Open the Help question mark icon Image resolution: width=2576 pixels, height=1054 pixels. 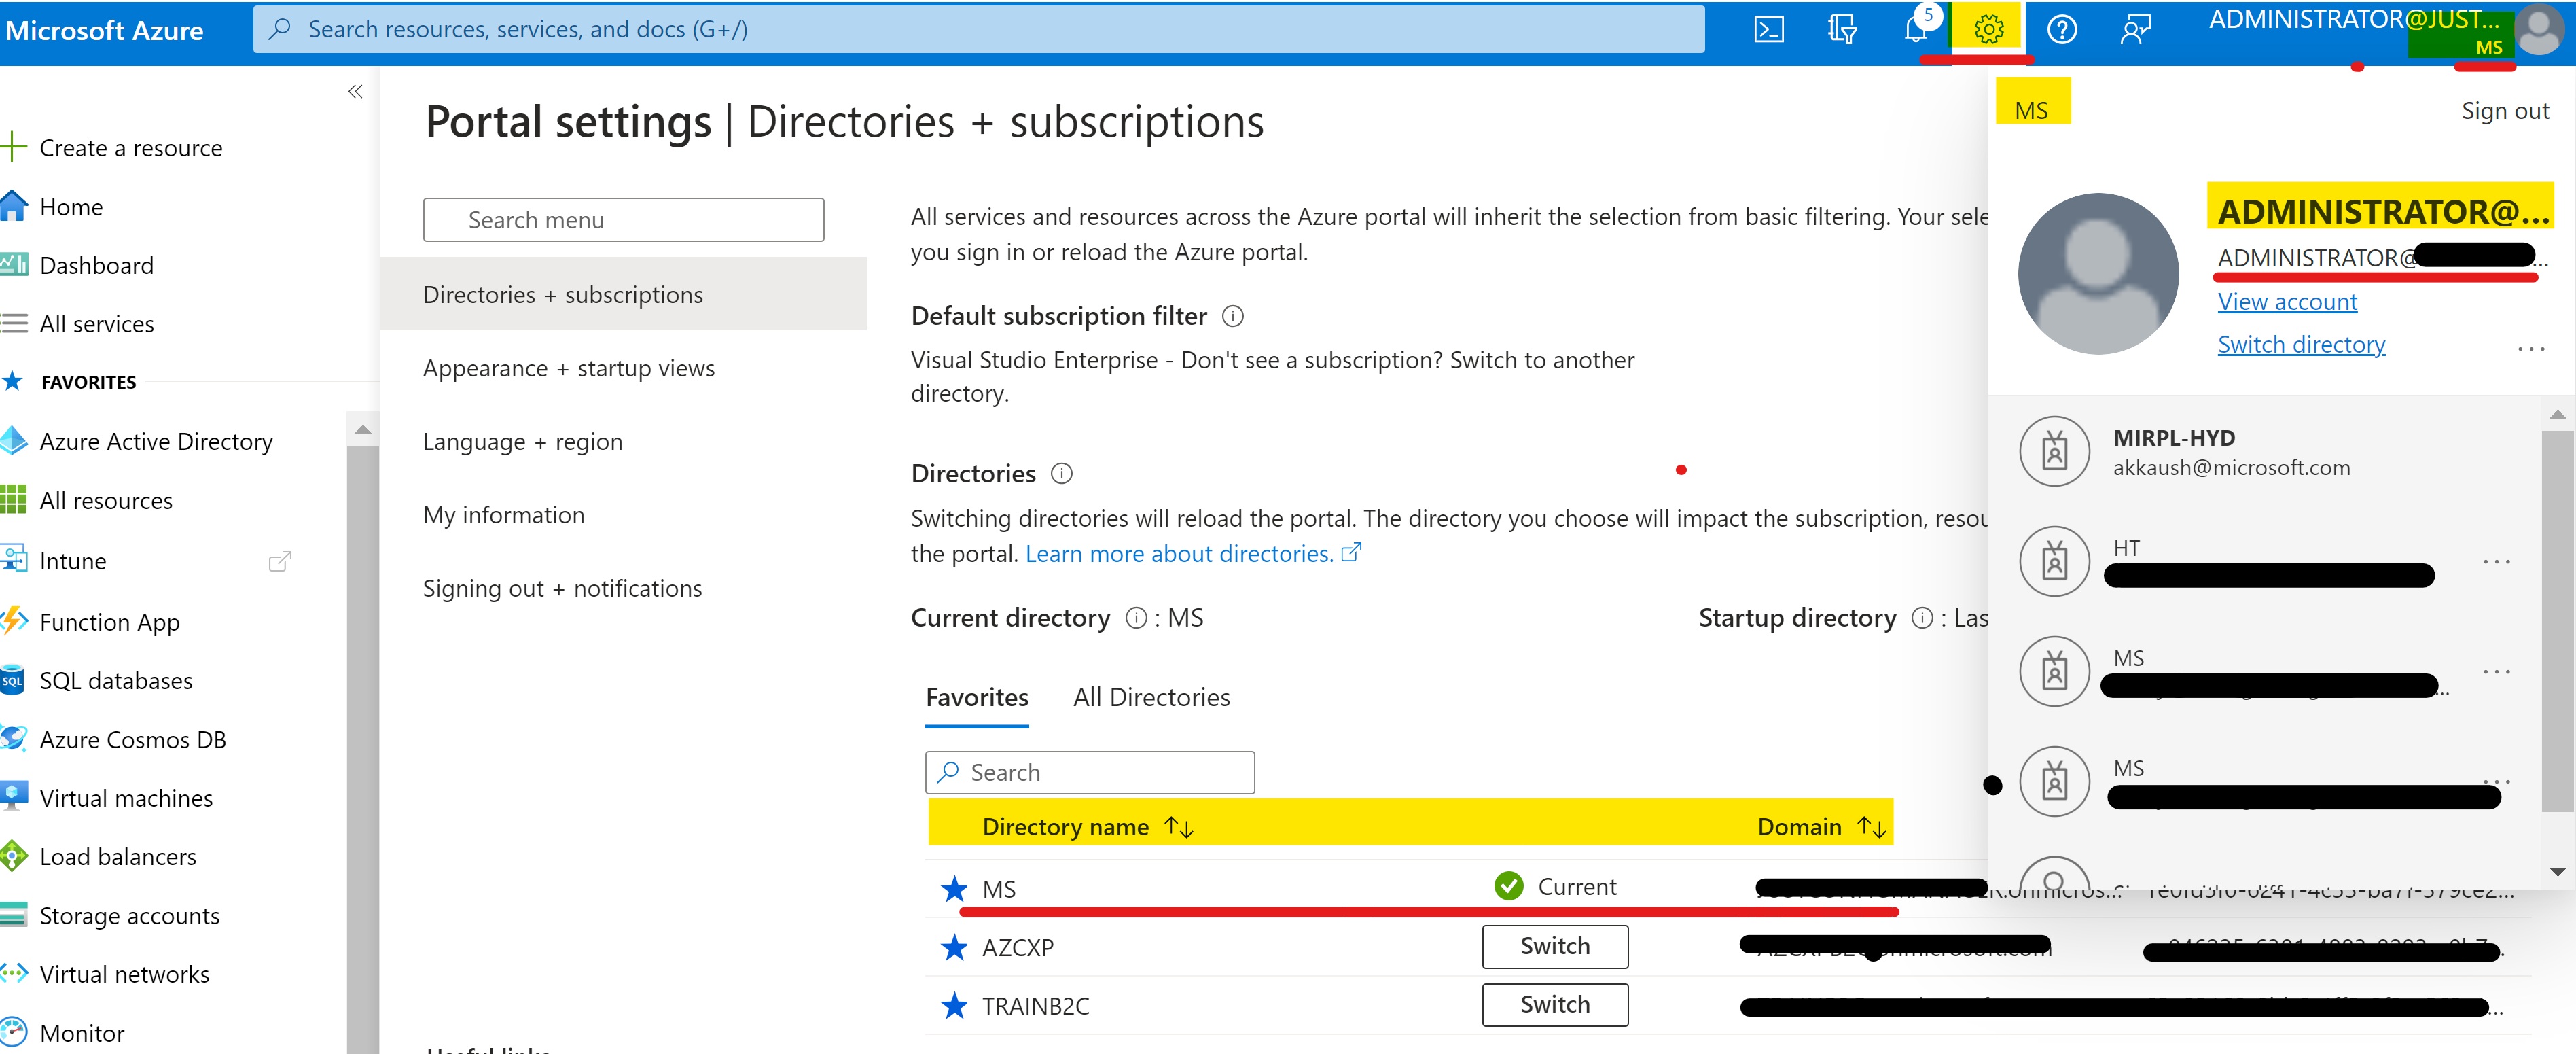2062,30
